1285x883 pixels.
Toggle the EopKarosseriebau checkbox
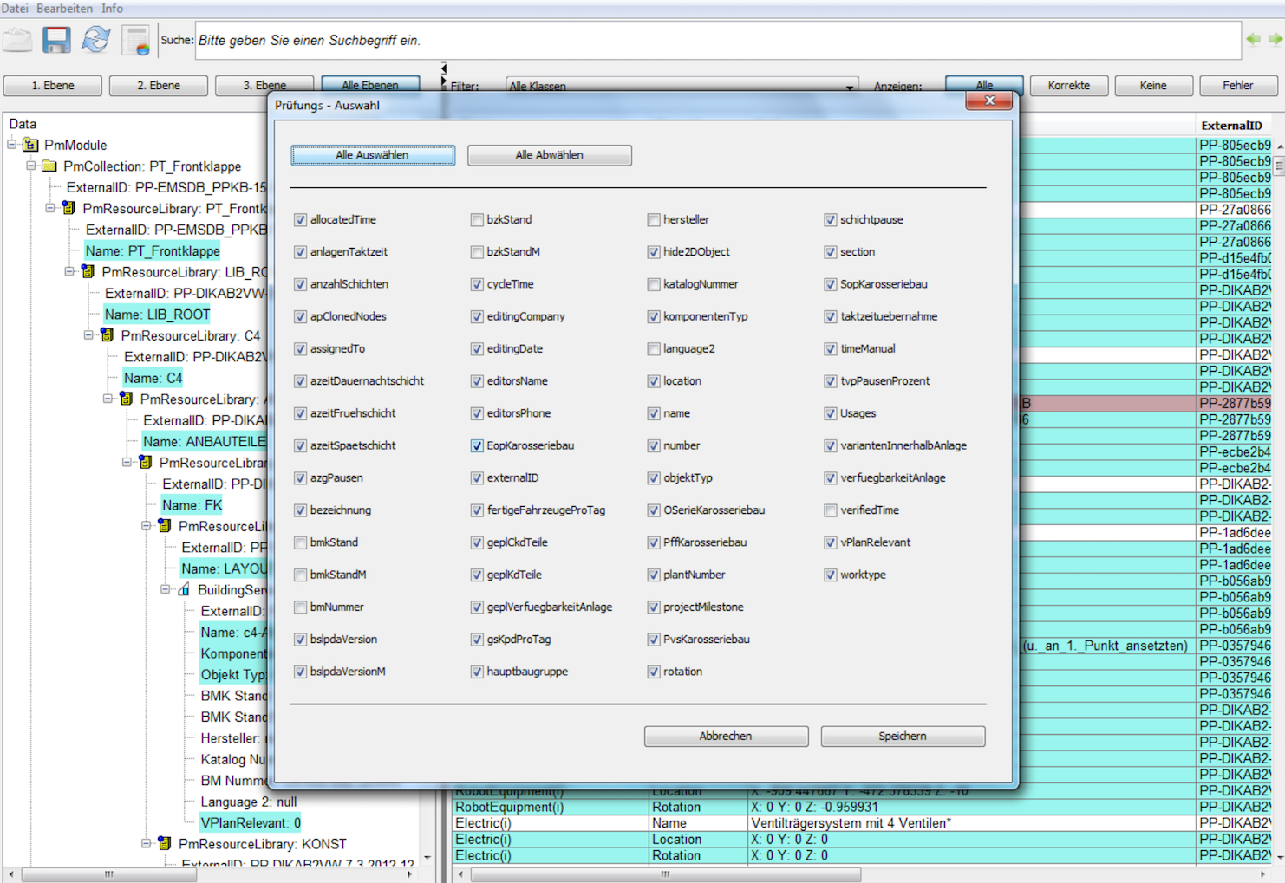point(477,446)
